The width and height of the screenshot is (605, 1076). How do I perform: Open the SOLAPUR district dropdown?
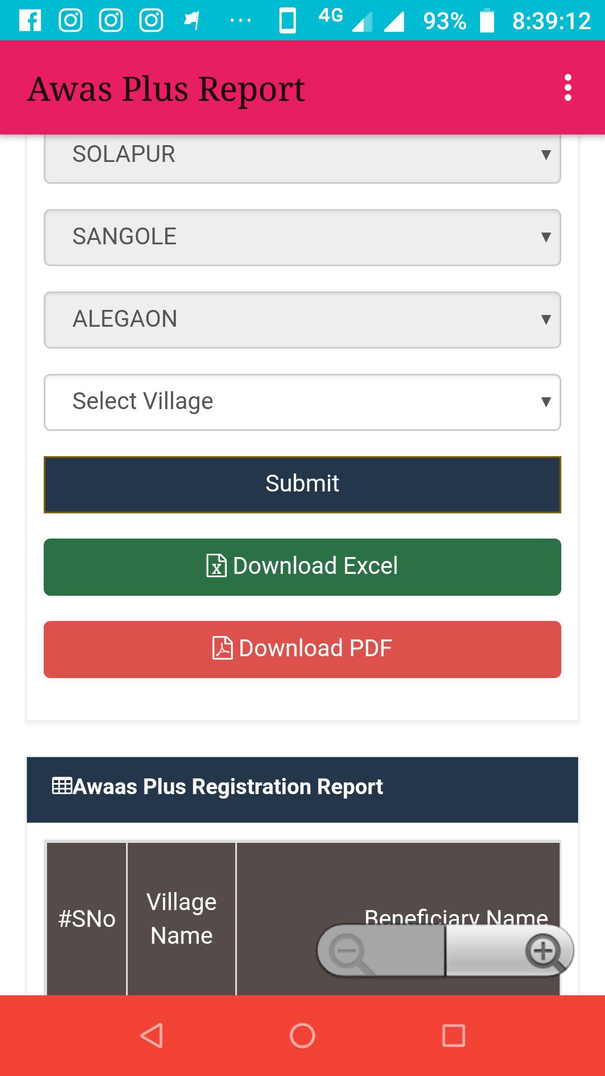coord(302,154)
